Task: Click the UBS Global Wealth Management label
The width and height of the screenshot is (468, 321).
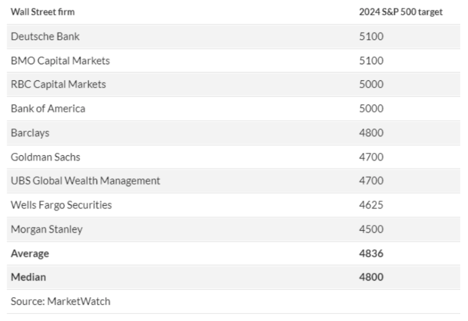Action: [85, 181]
